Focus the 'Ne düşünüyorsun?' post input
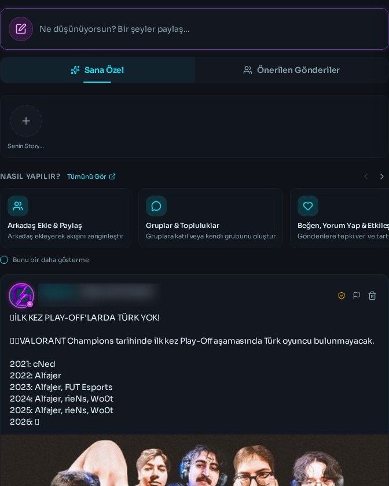Screen dimensions: 389x486 pos(195,29)
